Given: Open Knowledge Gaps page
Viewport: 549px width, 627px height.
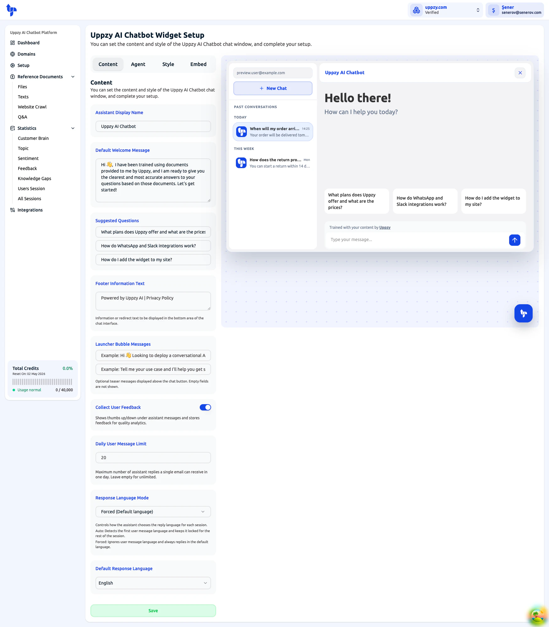Looking at the screenshot, I should point(35,179).
